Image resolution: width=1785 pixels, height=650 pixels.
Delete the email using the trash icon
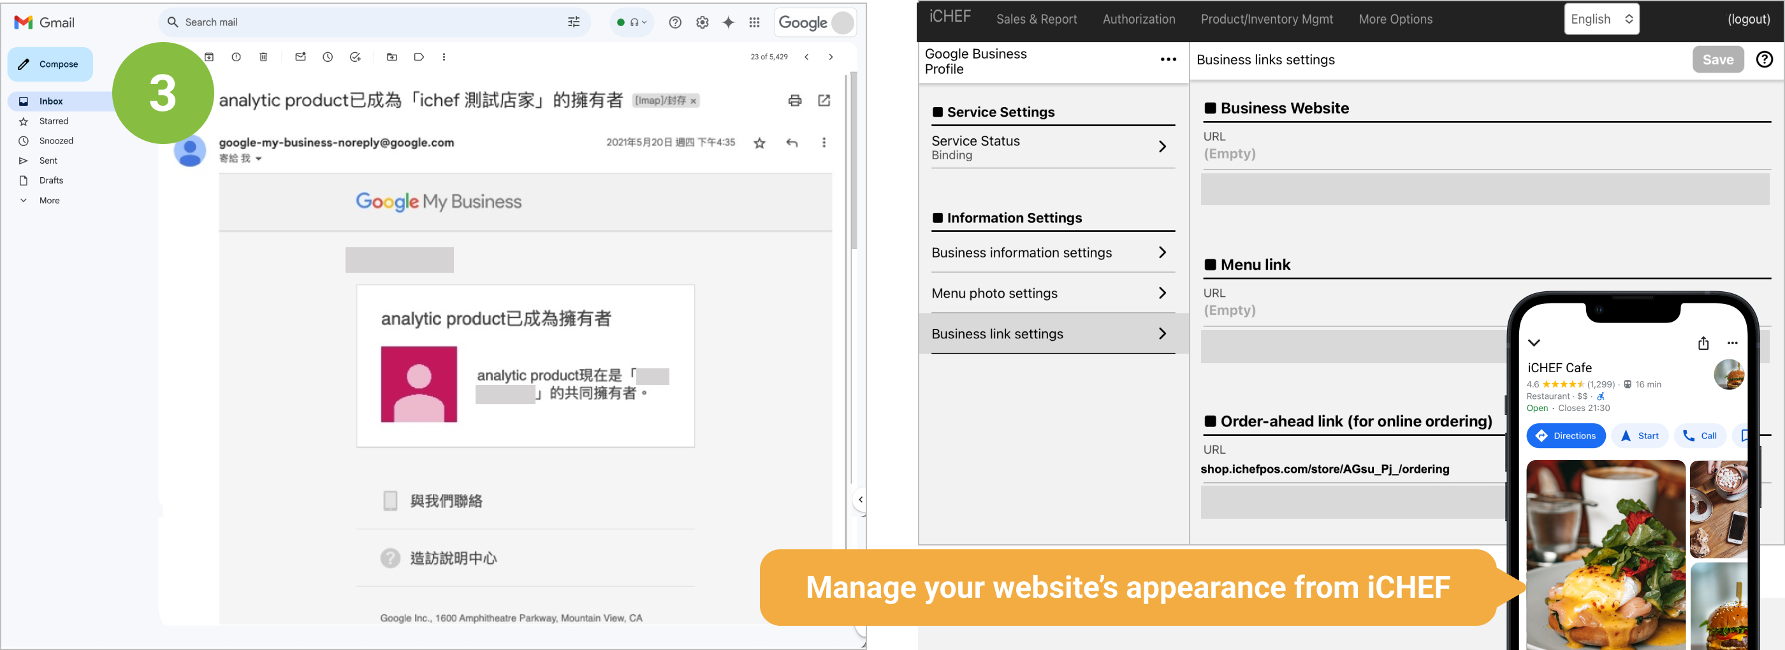[x=263, y=57]
